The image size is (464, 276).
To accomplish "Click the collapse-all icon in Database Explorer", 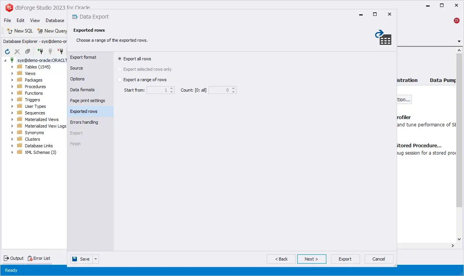I will coord(27,51).
